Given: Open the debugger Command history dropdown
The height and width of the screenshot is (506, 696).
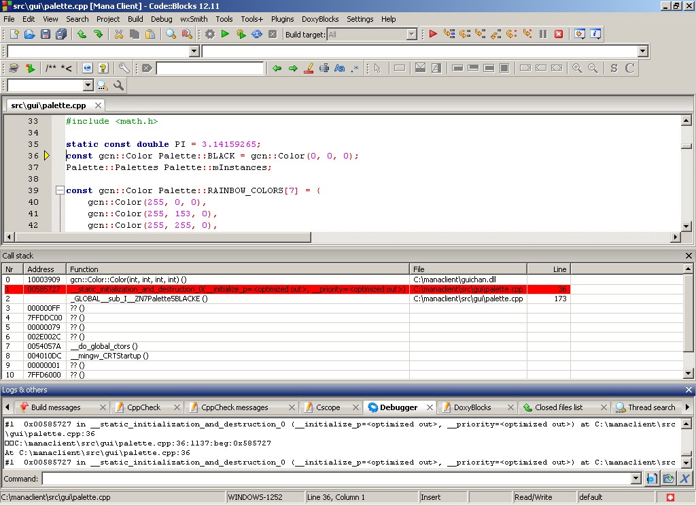Looking at the screenshot, I should (x=636, y=479).
